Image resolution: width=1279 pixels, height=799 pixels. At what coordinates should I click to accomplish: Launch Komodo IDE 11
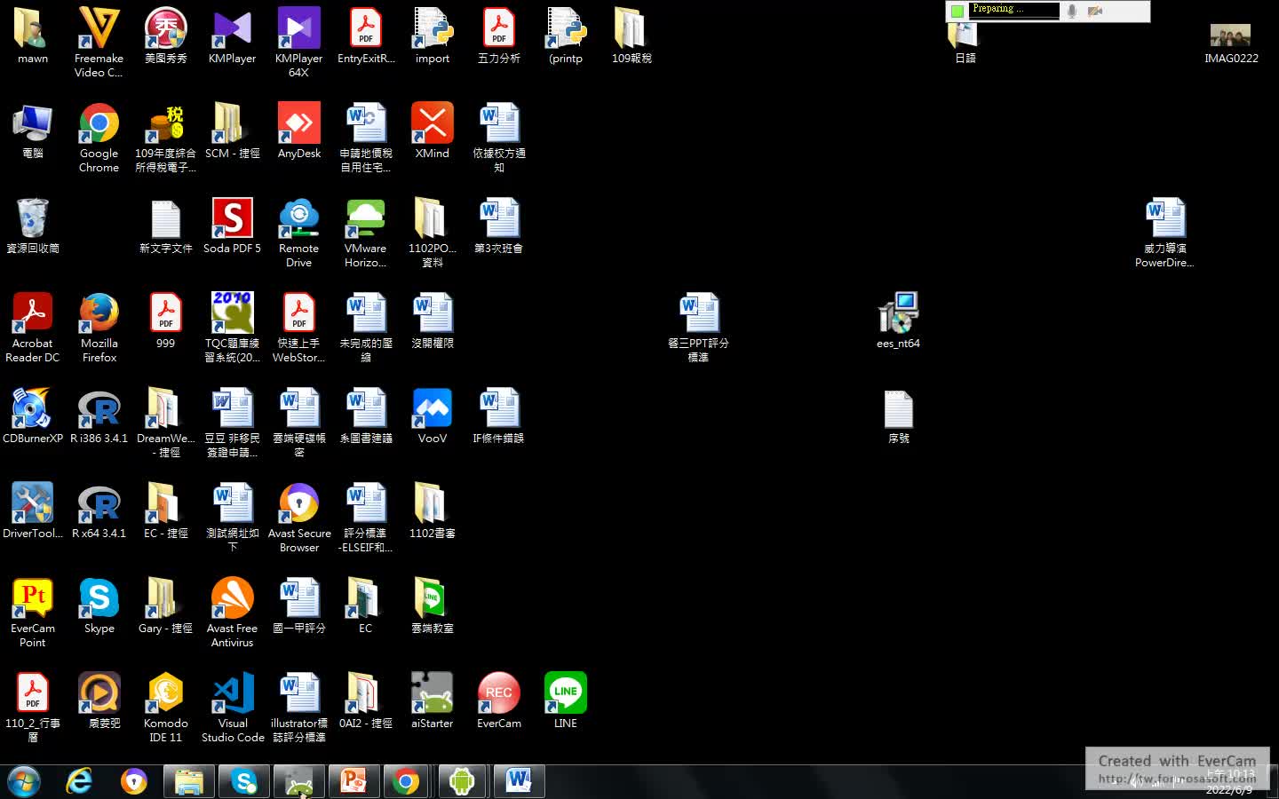165,708
